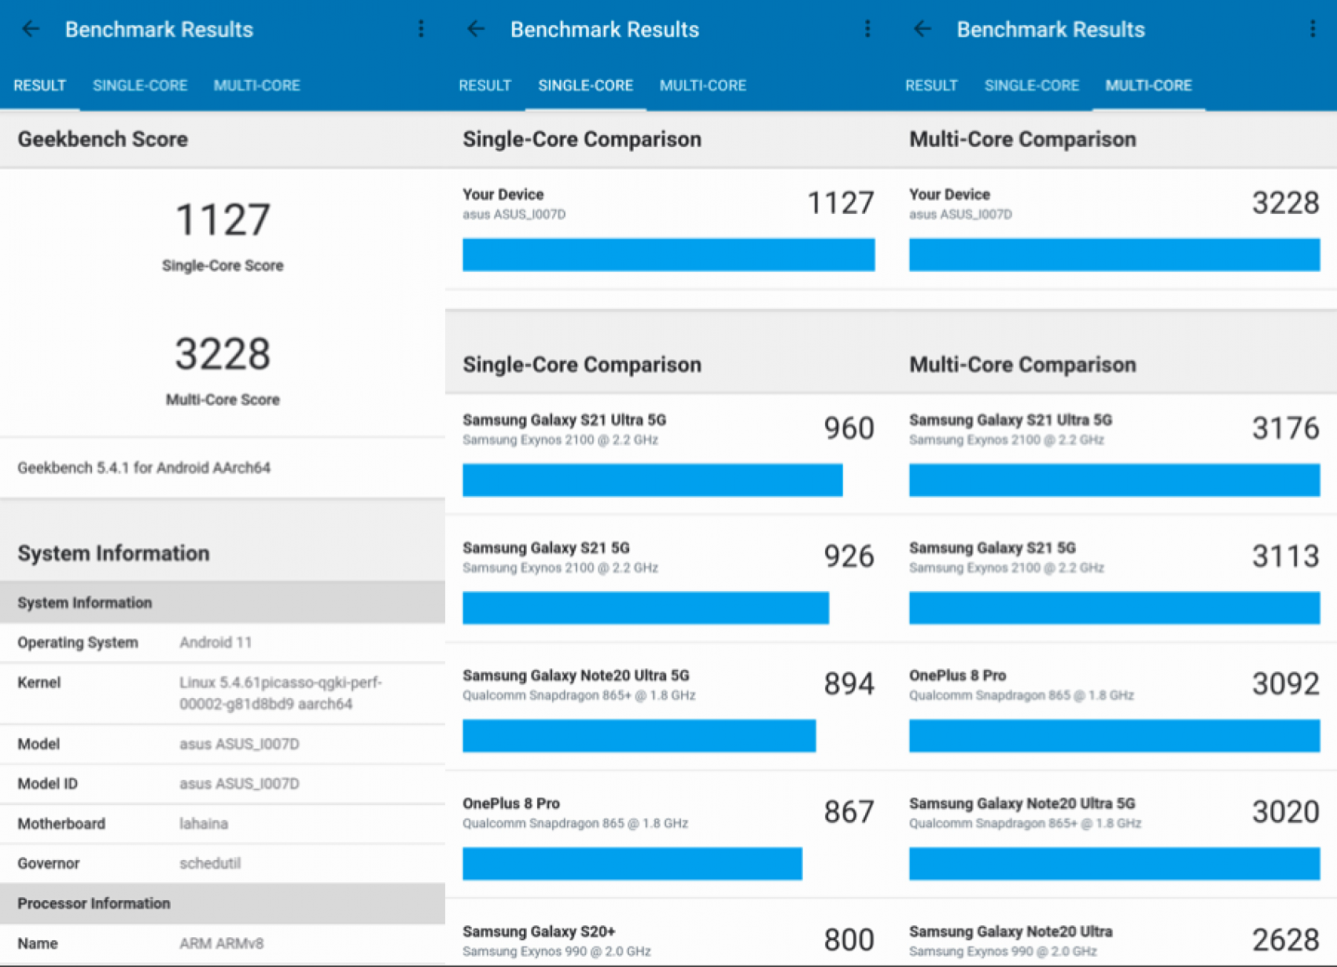The image size is (1337, 967).
Task: Select the MULTI-CORE tab in the right panel
Action: pos(1148,86)
